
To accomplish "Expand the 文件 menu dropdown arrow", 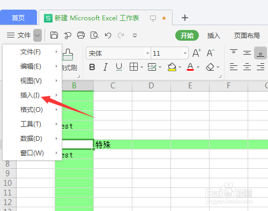I will [x=38, y=35].
